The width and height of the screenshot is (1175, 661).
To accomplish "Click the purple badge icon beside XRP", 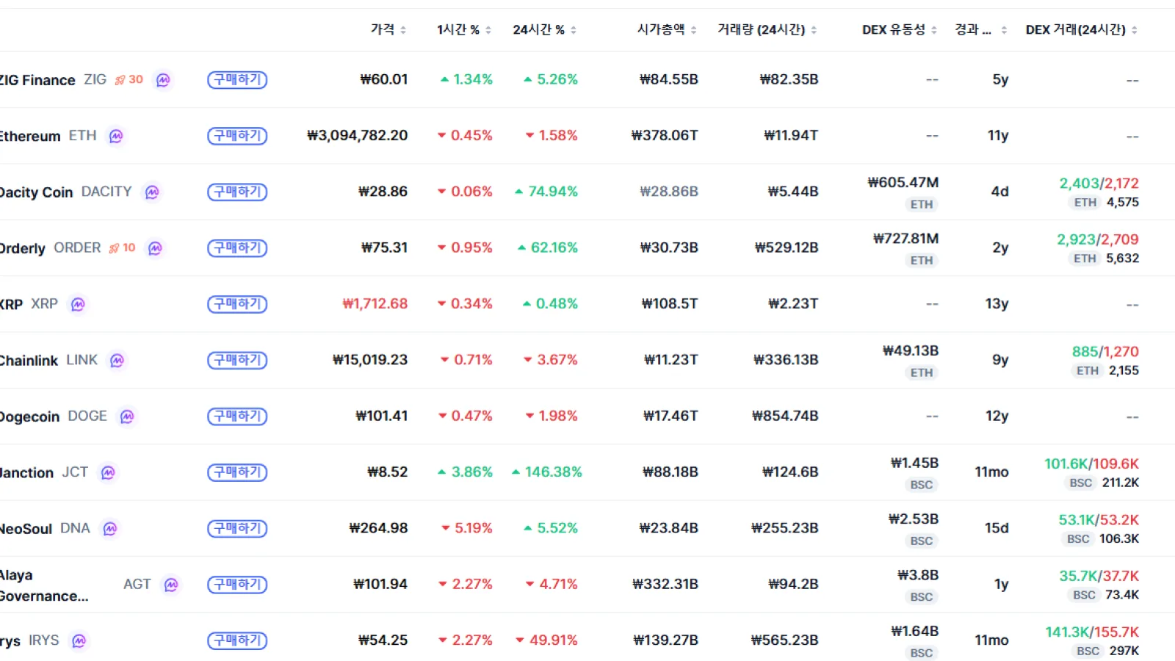I will click(78, 304).
